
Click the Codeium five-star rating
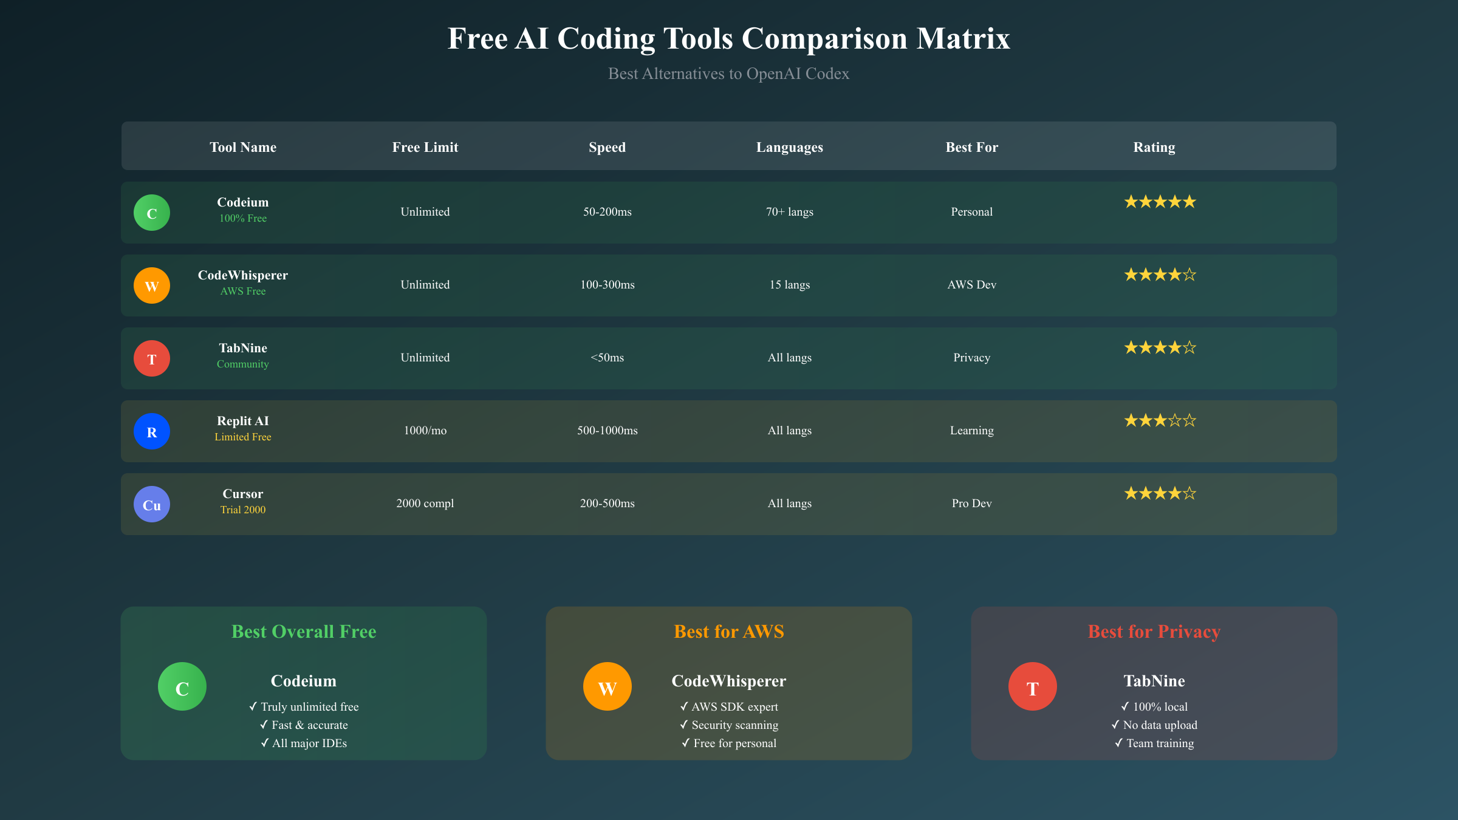pyautogui.click(x=1160, y=202)
